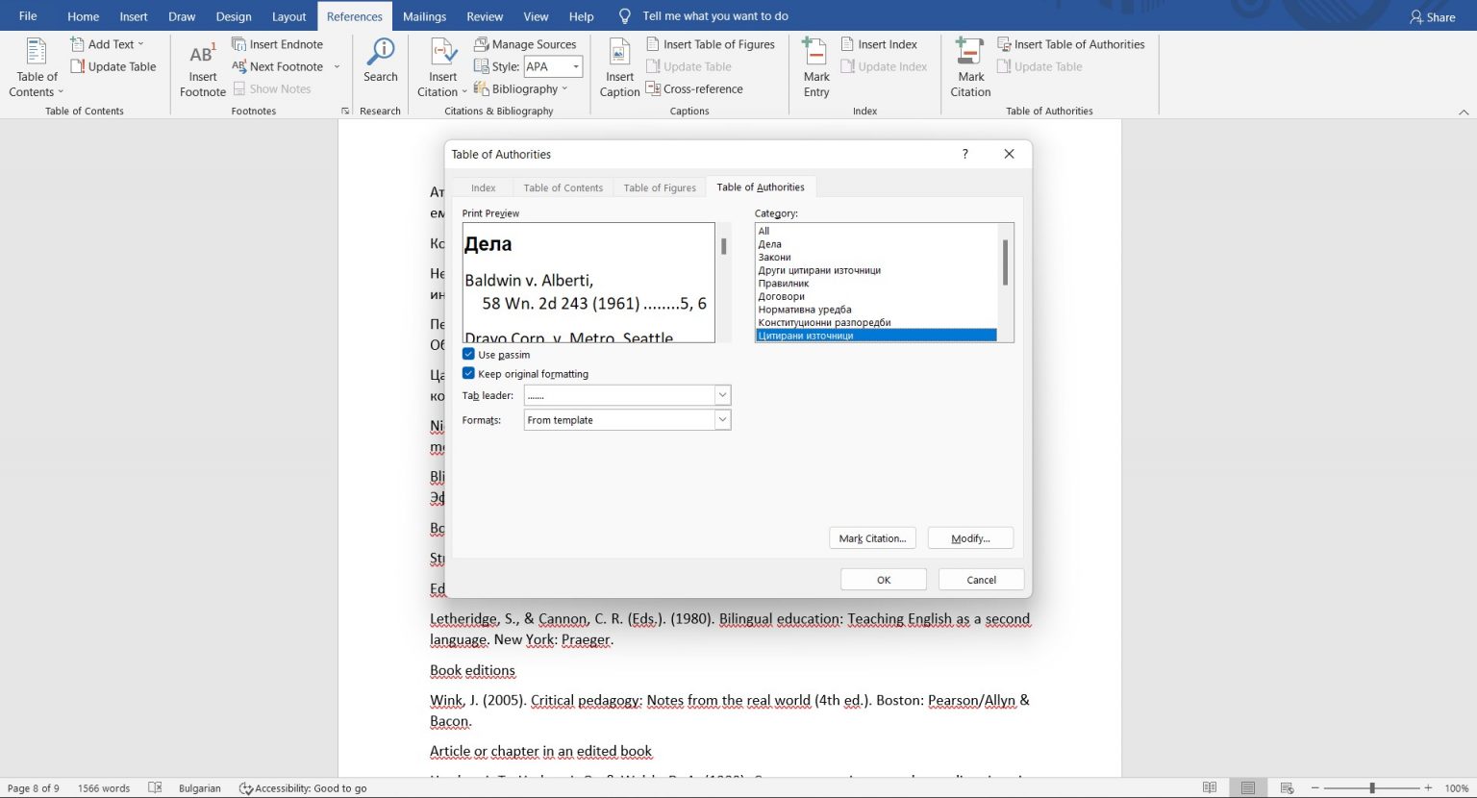Click the Insert Citation icon
Viewport: 1477px width, 798px height.
tap(443, 51)
